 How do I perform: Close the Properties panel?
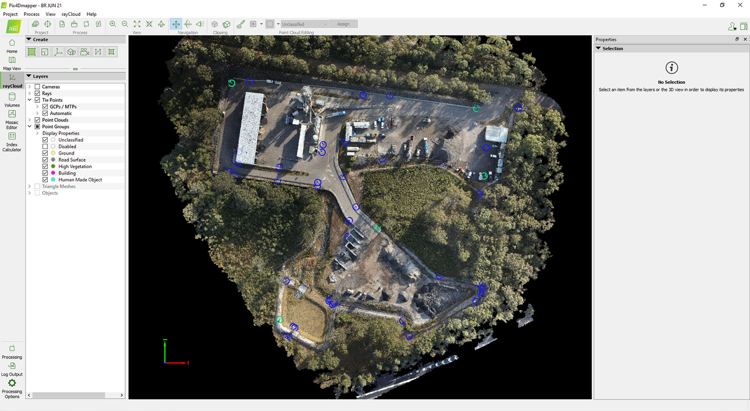(745, 39)
